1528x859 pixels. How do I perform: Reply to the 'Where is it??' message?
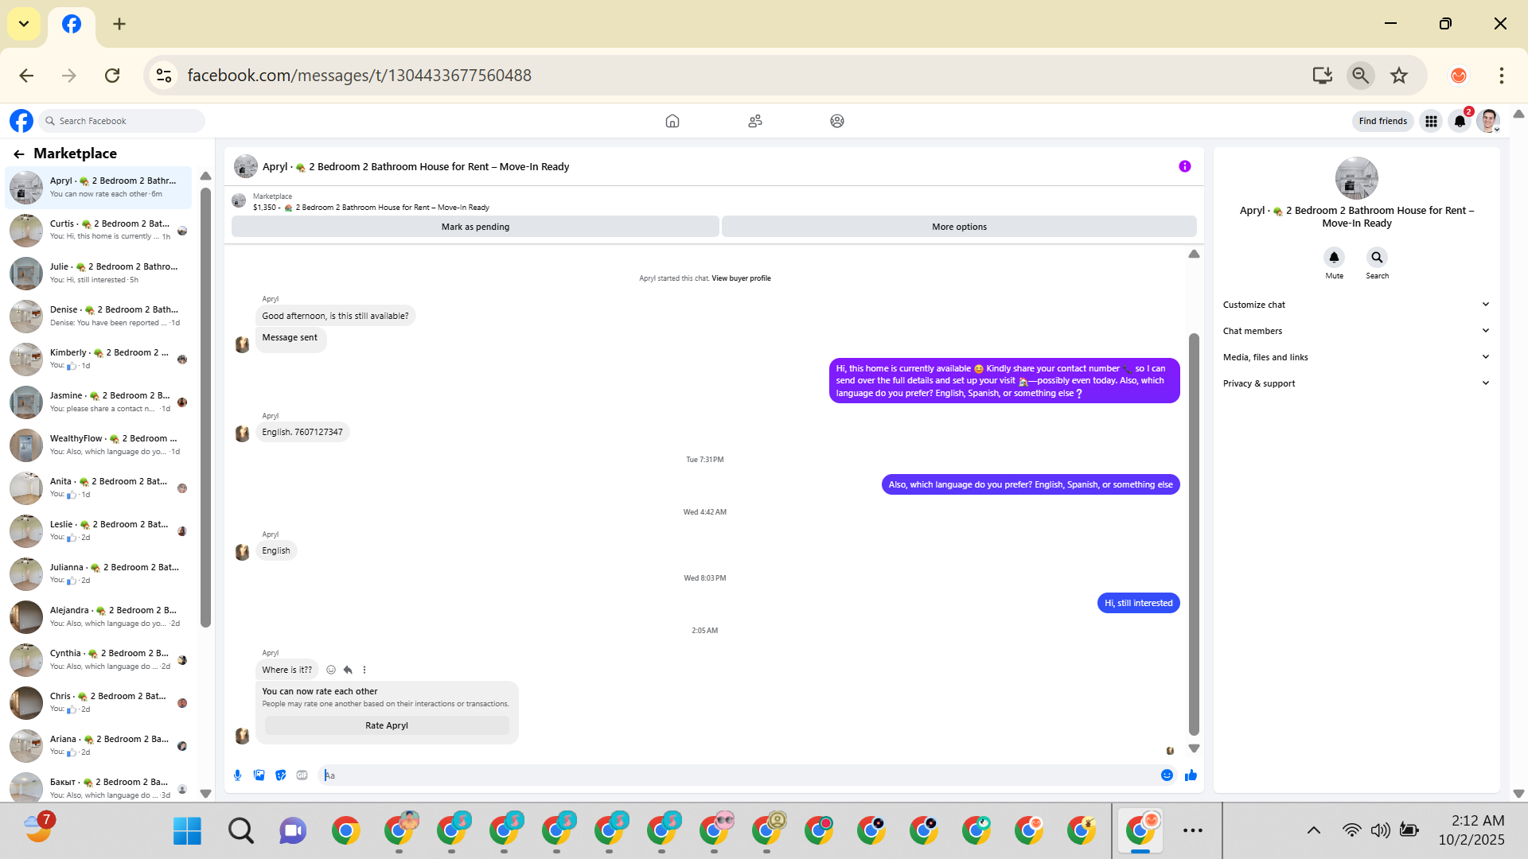[348, 670]
